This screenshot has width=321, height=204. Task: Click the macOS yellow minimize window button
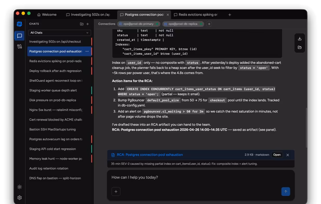[x=23, y=13]
